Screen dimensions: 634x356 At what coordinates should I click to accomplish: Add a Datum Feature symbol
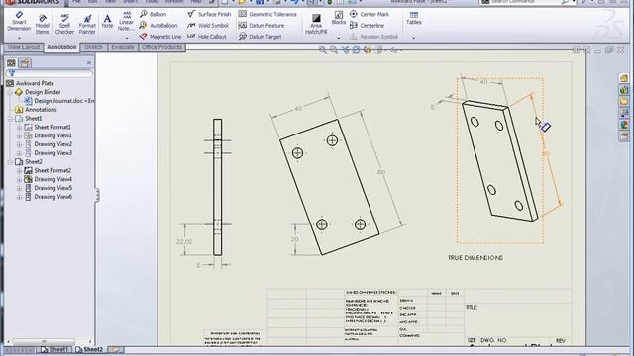point(262,26)
